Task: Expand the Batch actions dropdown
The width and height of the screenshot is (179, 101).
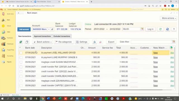Action: point(43,42)
